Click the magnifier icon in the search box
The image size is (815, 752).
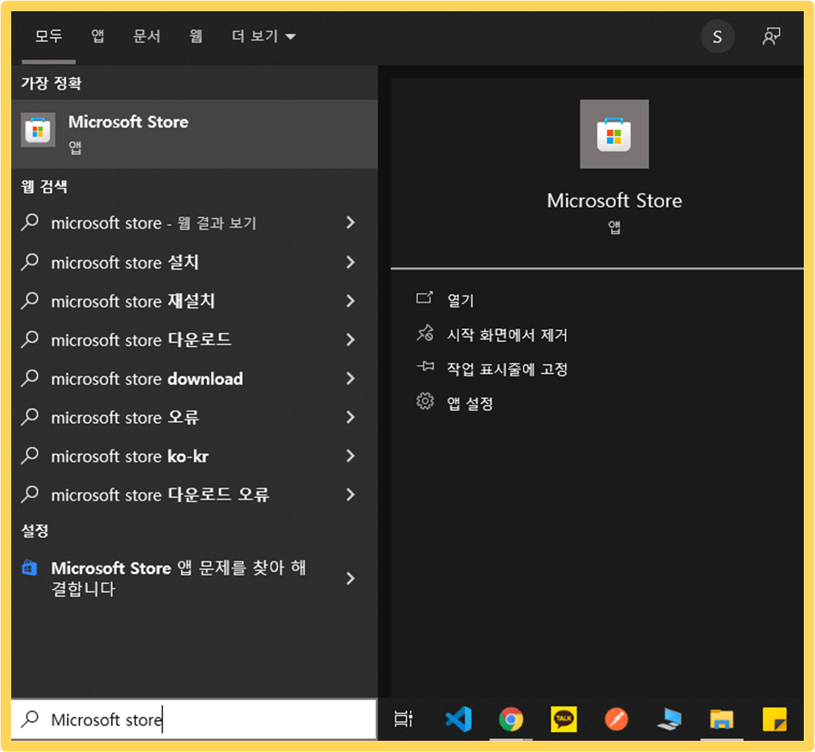tap(30, 718)
